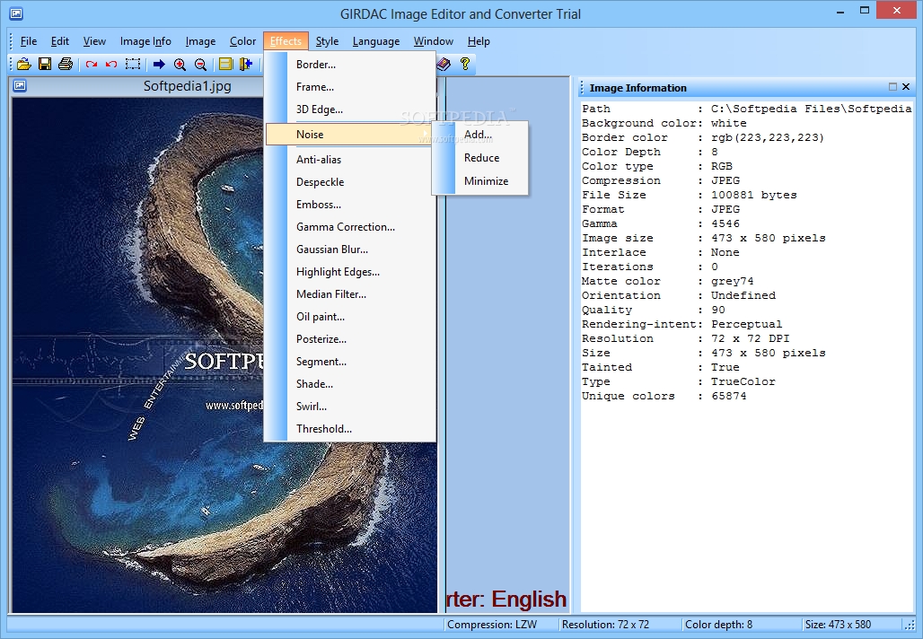Choose Oil paint... from Effects menu

pos(321,317)
